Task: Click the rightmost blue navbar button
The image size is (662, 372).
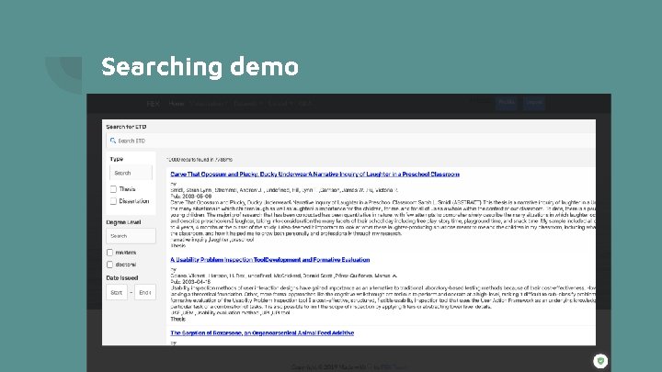Action: 534,103
